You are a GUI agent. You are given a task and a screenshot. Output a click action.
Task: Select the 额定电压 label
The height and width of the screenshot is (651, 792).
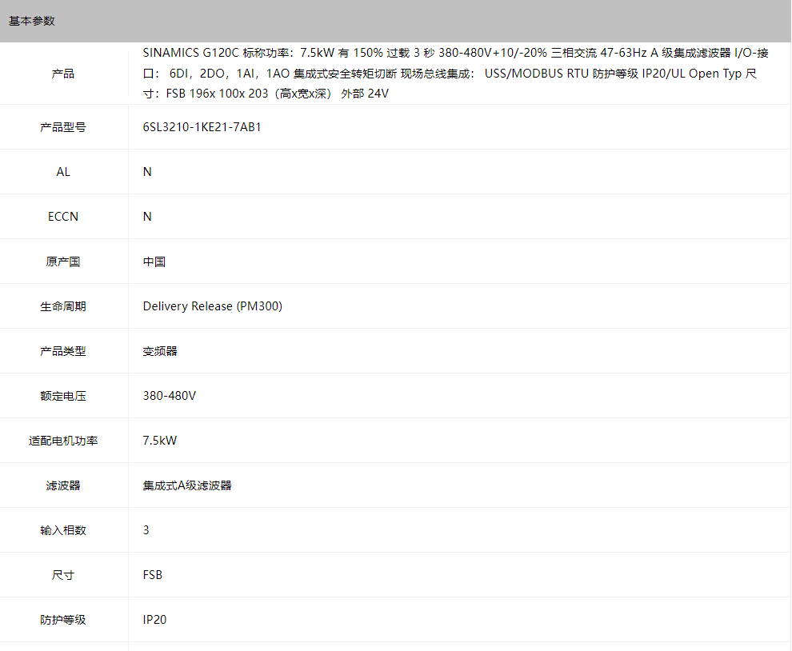63,396
